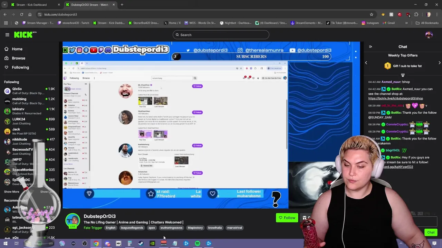Open Home / X bookmark
442x248 pixels.
172,23
